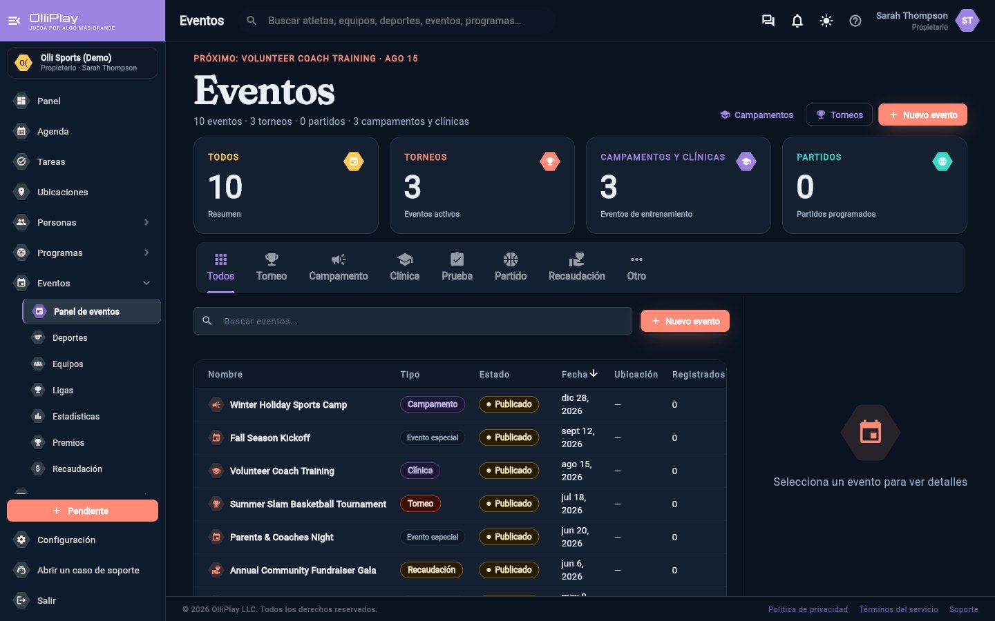Open the Olli Sports (Demo) organization card
Image resolution: width=995 pixels, height=621 pixels.
pos(82,63)
